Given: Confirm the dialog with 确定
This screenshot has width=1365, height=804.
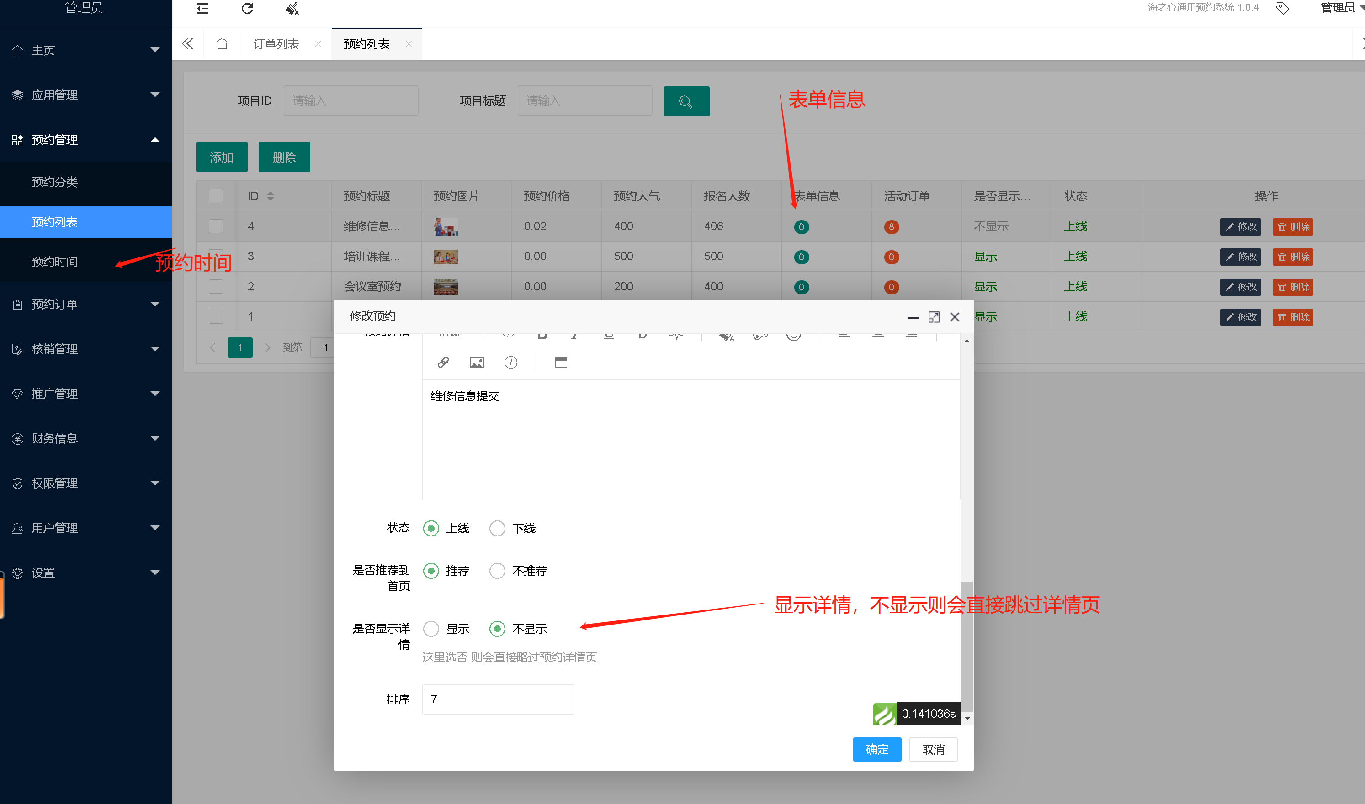Looking at the screenshot, I should (x=877, y=750).
